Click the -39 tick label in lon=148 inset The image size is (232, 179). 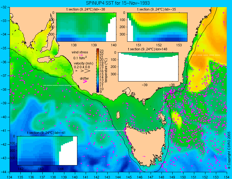click(144, 85)
